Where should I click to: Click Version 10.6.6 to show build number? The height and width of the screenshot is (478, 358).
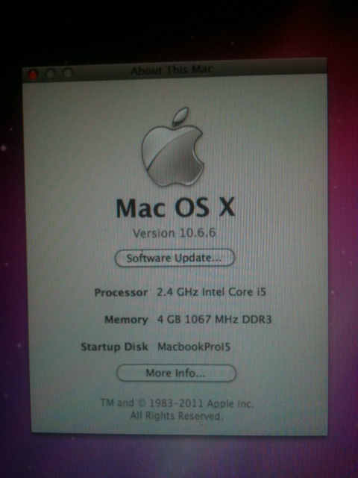click(174, 233)
